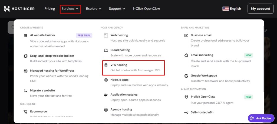Click the WordPress logo icon
The height and width of the screenshot is (124, 277).
26,71
